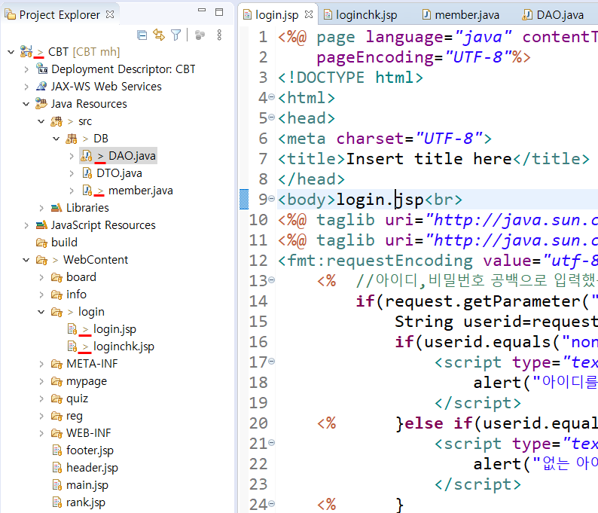Click the member.java file icon
598x513 pixels.
87,191
